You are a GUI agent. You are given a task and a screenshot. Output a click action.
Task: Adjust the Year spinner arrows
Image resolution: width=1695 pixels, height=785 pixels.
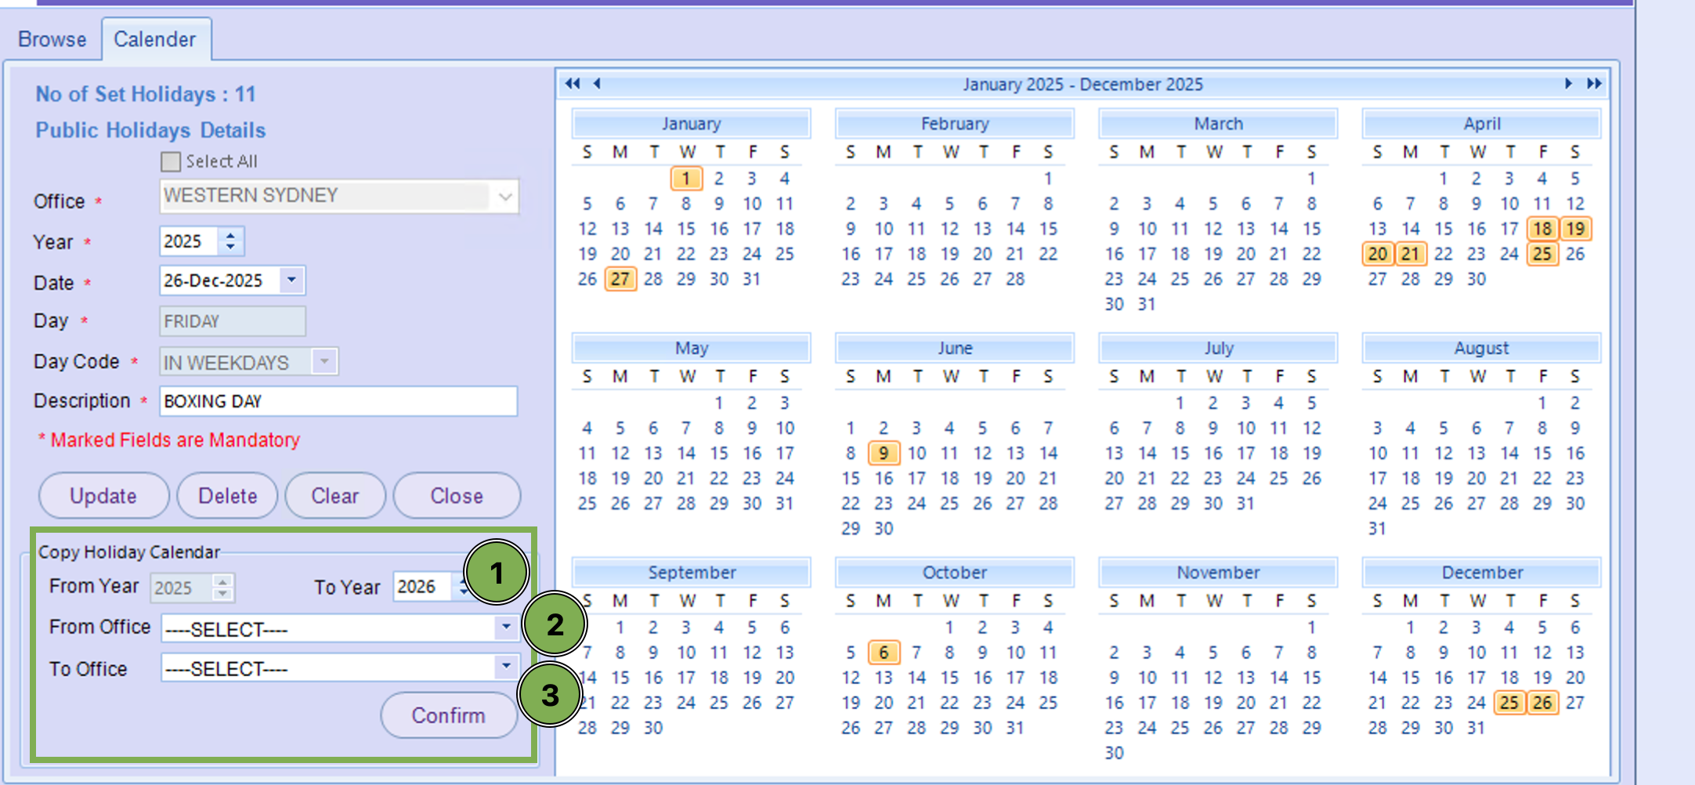point(230,241)
